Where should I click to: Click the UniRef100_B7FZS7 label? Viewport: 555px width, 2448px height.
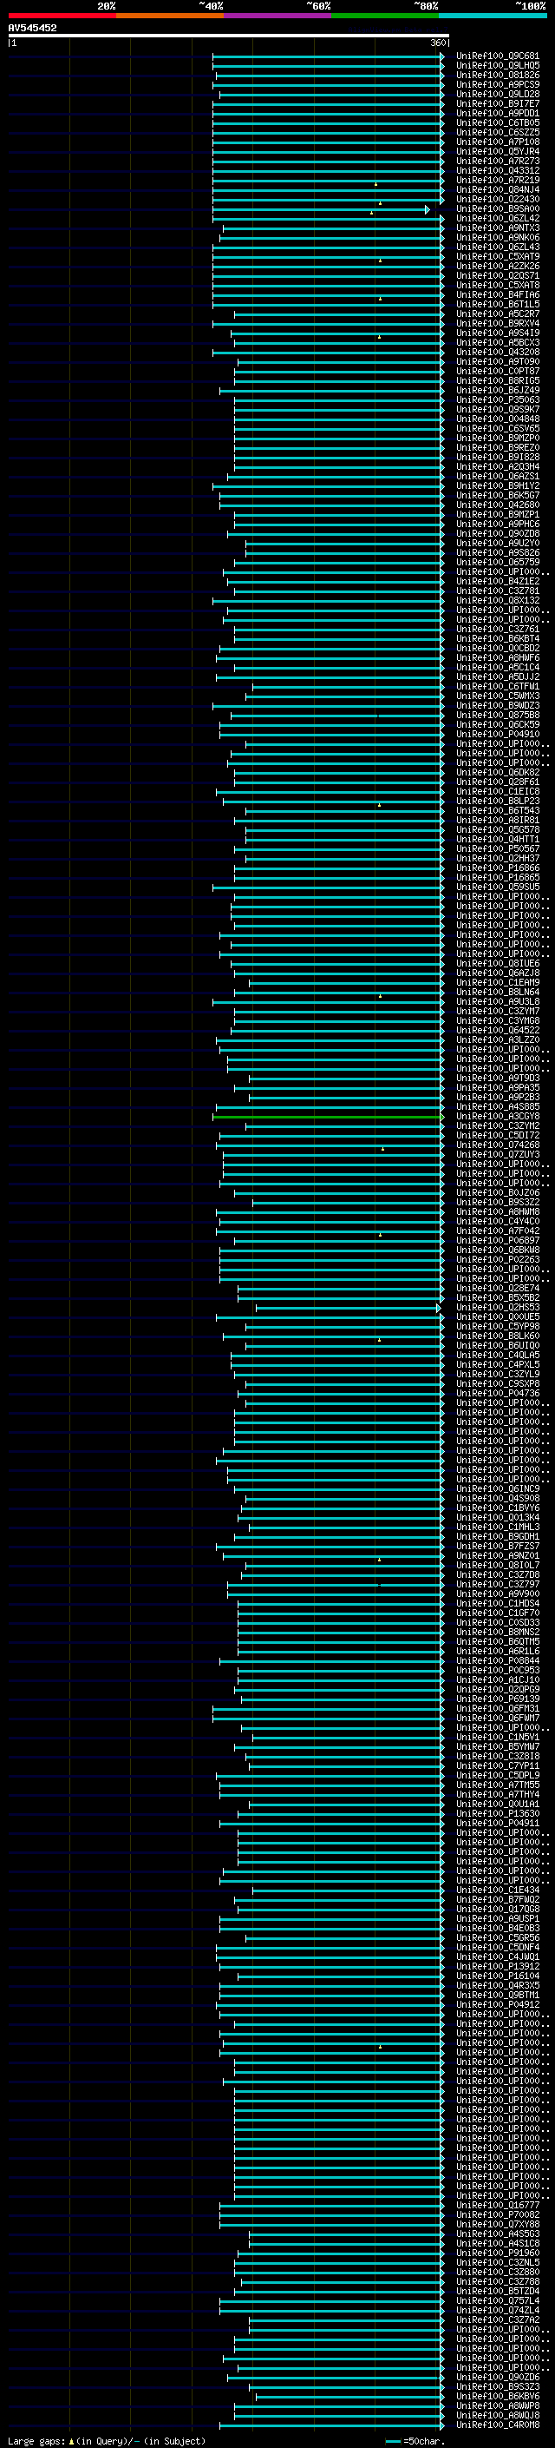[x=497, y=1546]
